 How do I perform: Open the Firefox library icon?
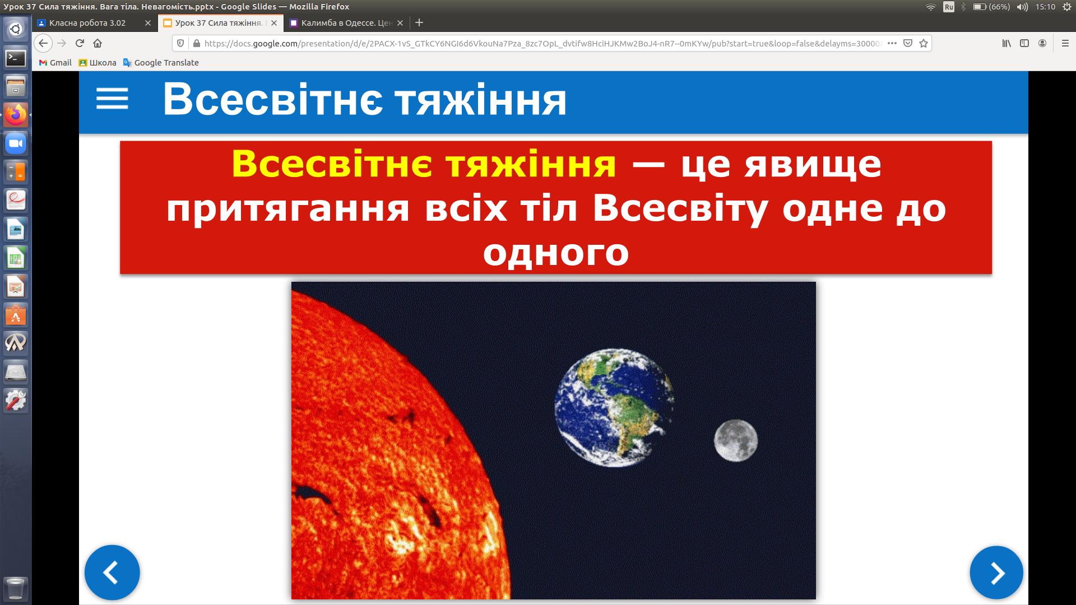coord(1007,43)
